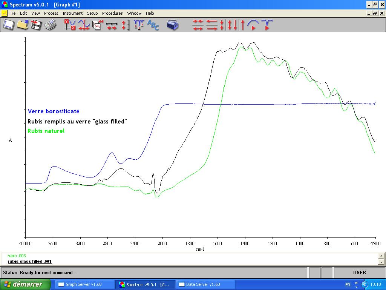Open the Instrument menu
This screenshot has width=386, height=290.
click(x=72, y=13)
